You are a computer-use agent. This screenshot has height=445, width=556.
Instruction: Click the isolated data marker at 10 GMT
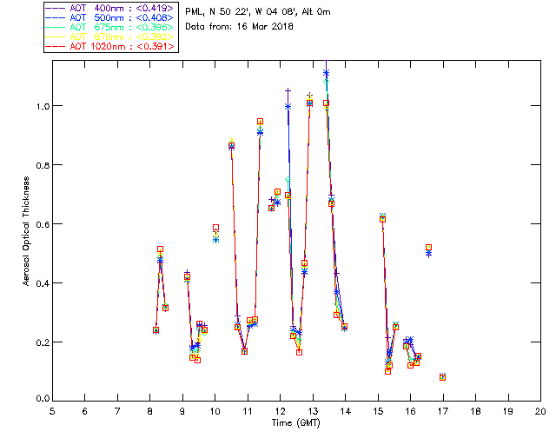click(215, 229)
